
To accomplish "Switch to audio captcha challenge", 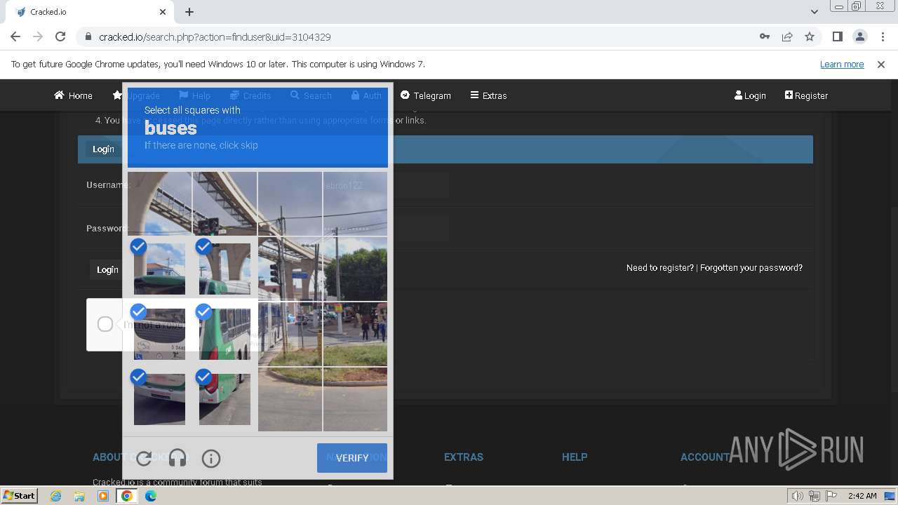I will click(x=177, y=458).
